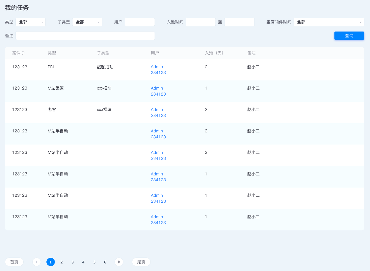This screenshot has height=271, width=370.
Task: Click xxx模块 subtype in M站渠道 row
Action: pos(104,88)
